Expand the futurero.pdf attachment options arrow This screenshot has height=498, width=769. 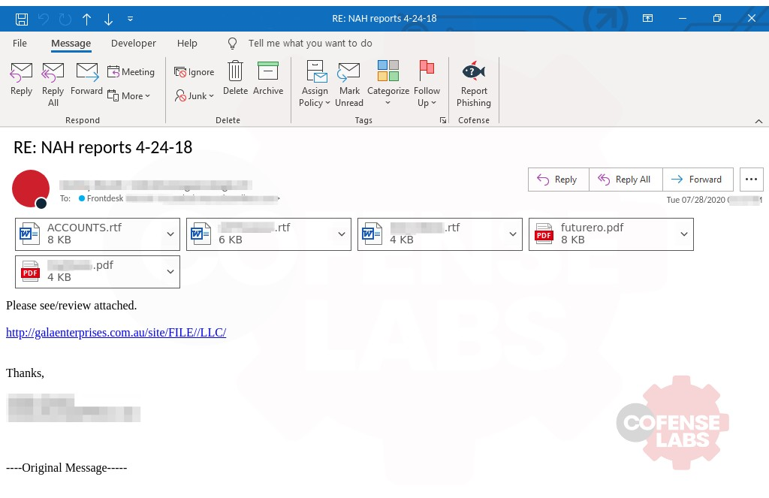tap(684, 234)
